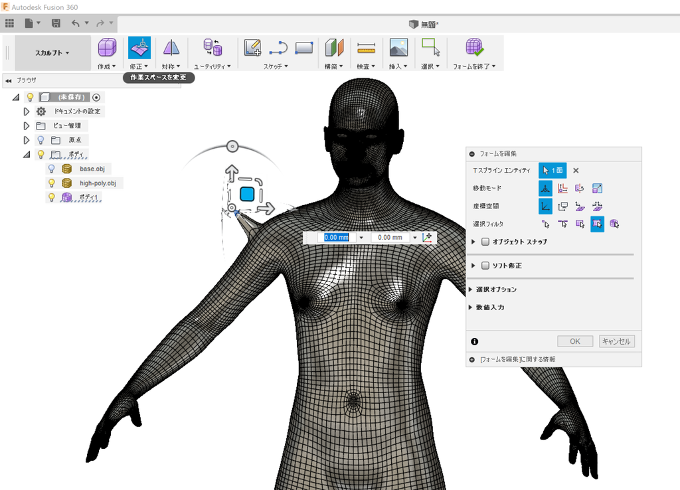Set selection filter to body
The width and height of the screenshot is (680, 490).
click(614, 224)
